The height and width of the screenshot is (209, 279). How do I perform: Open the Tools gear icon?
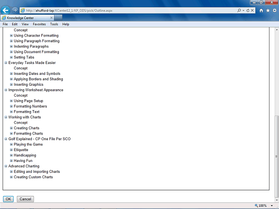click(x=275, y=10)
